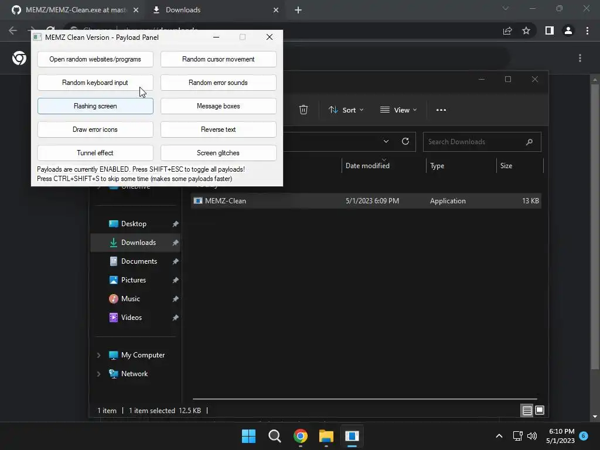The image size is (600, 450).
Task: Toggle the Flashing screen payload
Action: [96, 106]
